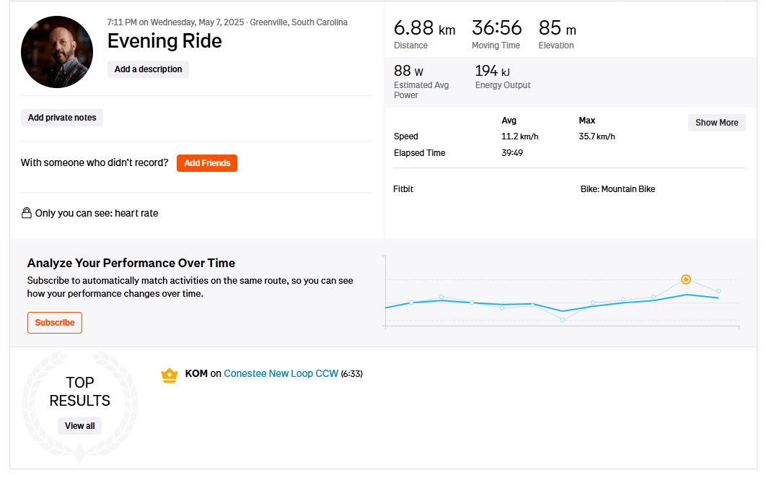This screenshot has width=769, height=478.
Task: Click the 88 W Estimated Avg Power value
Action: pos(408,71)
